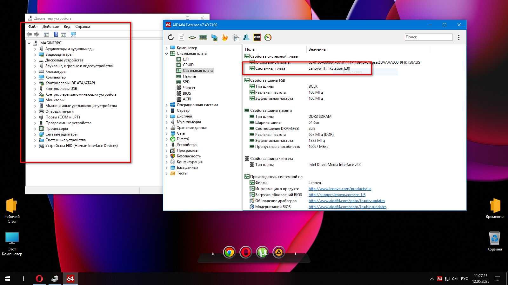
Task: Expand the Тесты node in AIDA64
Action: (167, 173)
